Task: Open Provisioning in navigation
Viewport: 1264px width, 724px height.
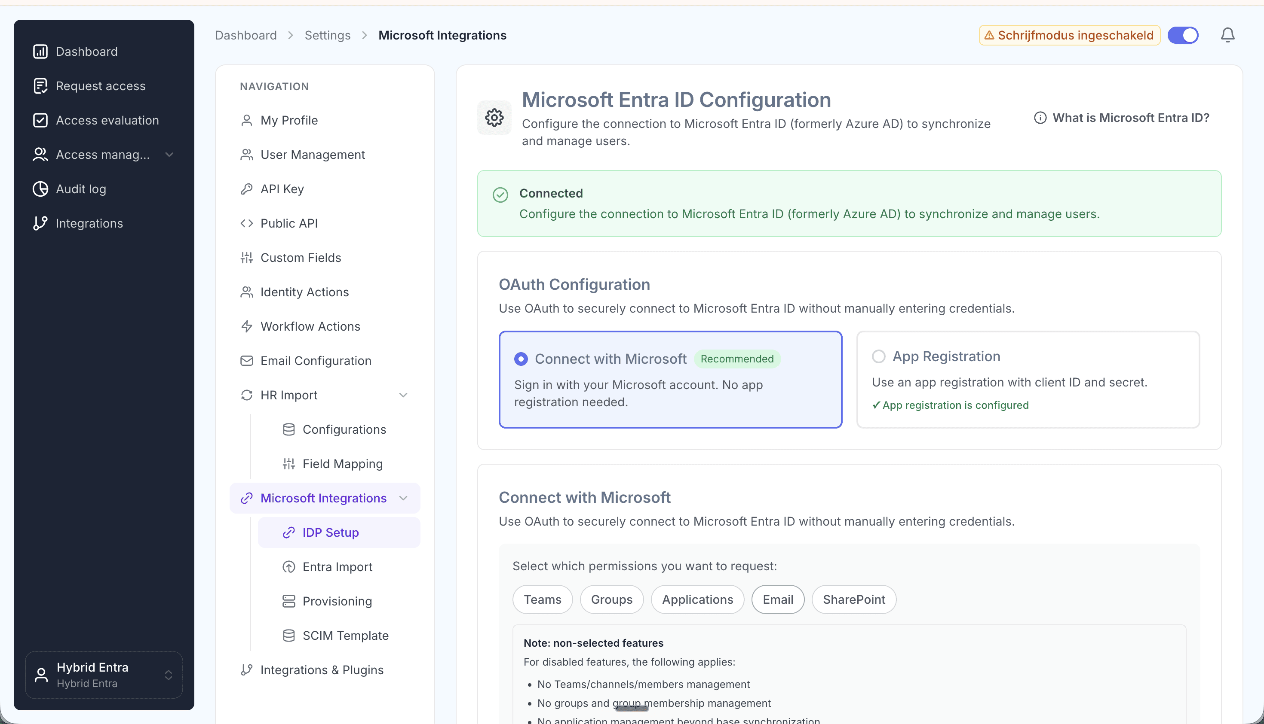Action: pyautogui.click(x=338, y=601)
